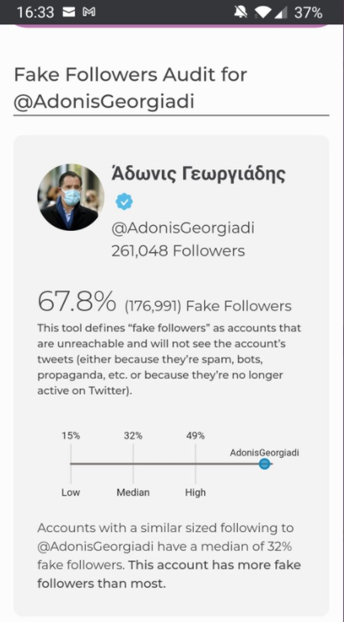Click the blue verified badge icon

124,202
